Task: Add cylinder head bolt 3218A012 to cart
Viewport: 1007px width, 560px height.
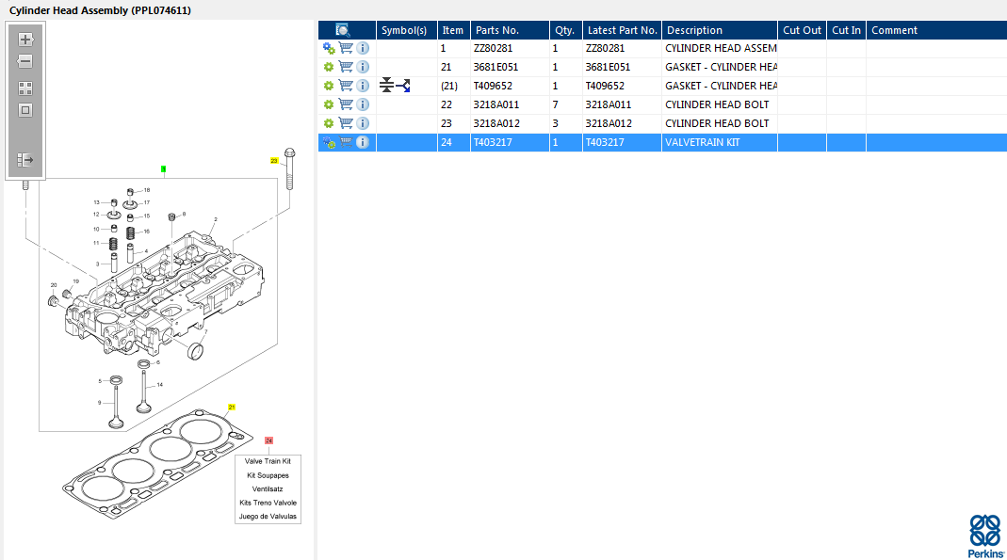Action: click(x=346, y=123)
